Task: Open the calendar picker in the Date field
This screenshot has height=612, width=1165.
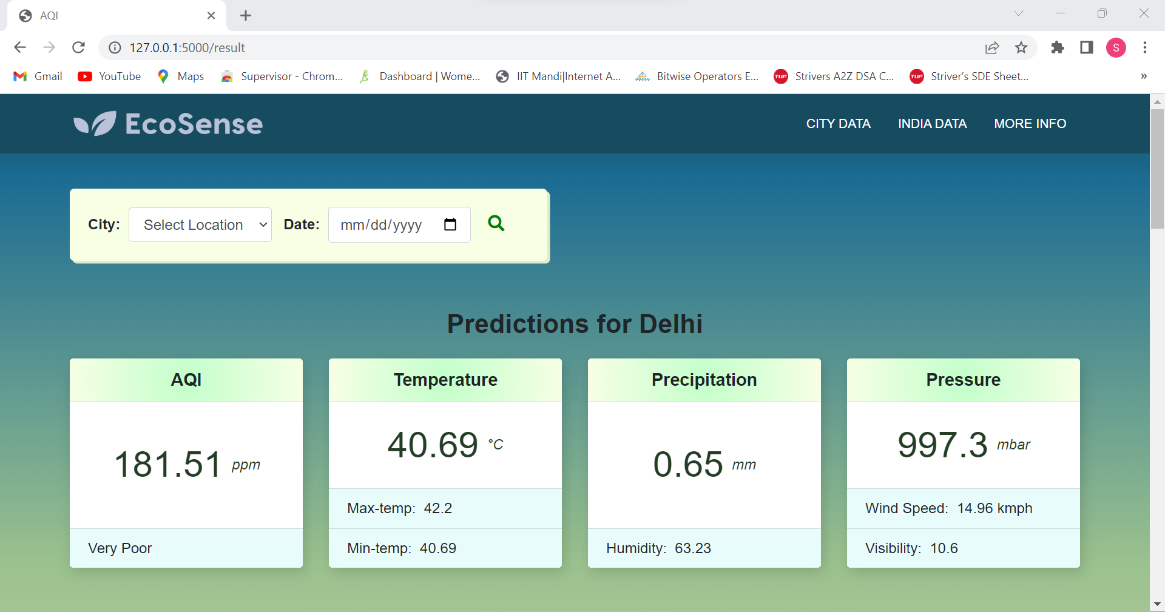Action: pyautogui.click(x=451, y=224)
